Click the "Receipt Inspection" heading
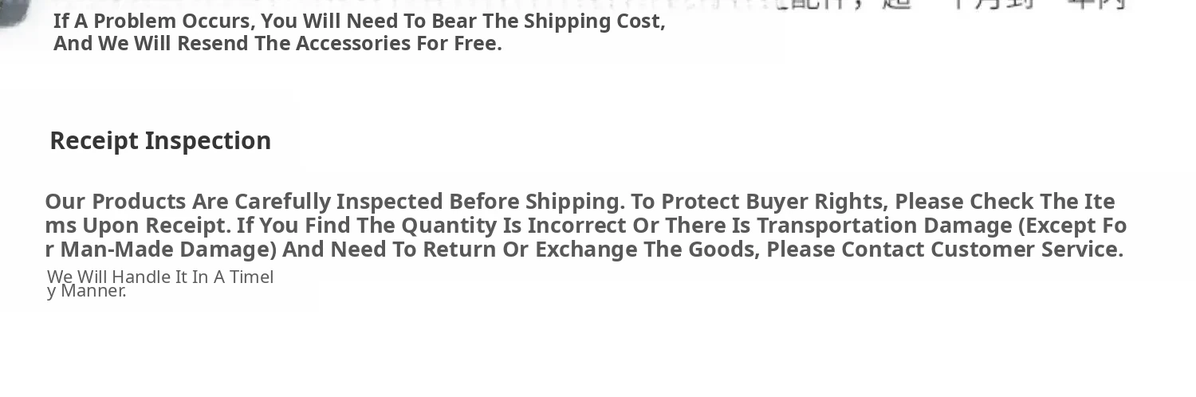The height and width of the screenshot is (397, 1196). tap(160, 141)
